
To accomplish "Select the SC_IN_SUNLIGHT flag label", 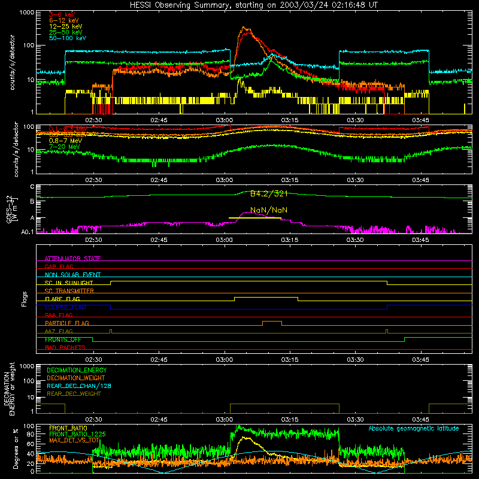I will tap(69, 283).
